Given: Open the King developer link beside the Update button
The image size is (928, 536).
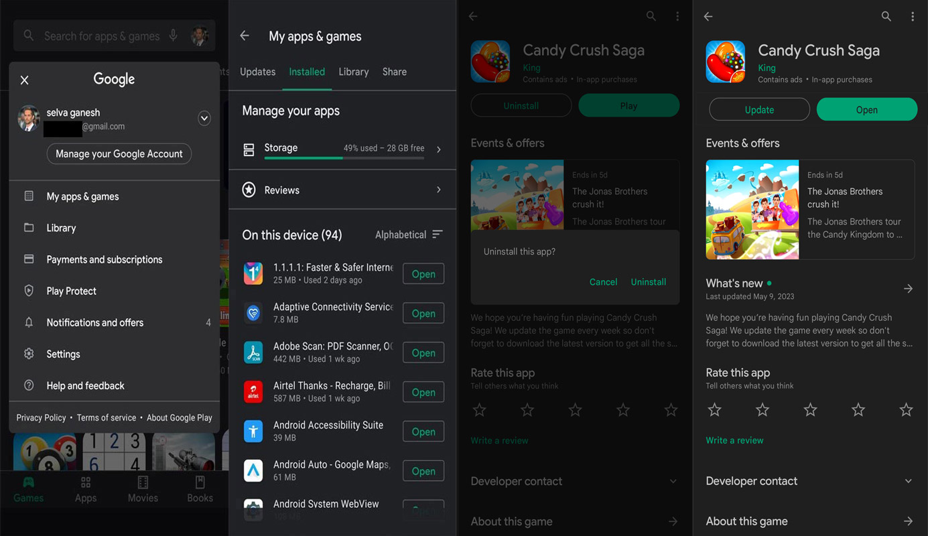Looking at the screenshot, I should [767, 68].
